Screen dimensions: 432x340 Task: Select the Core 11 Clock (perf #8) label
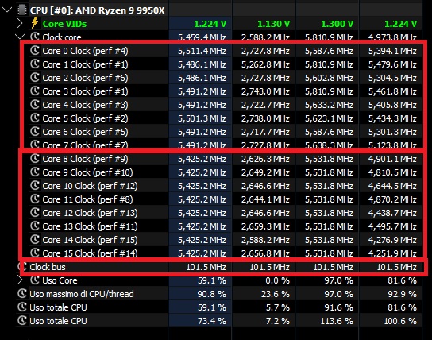(87, 199)
